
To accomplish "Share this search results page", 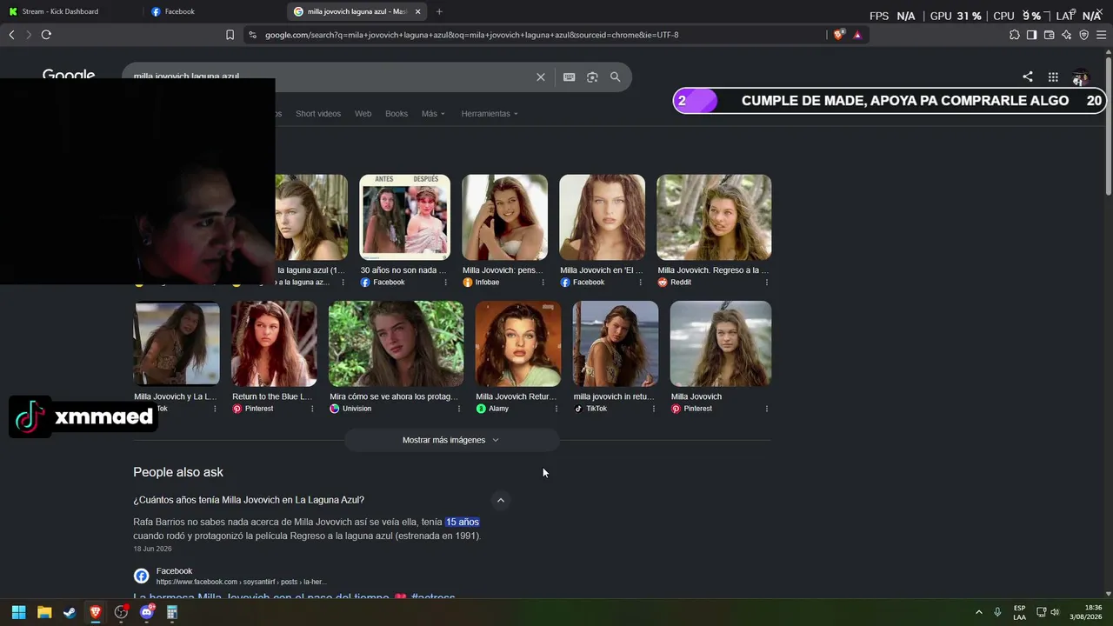I will (x=1028, y=77).
